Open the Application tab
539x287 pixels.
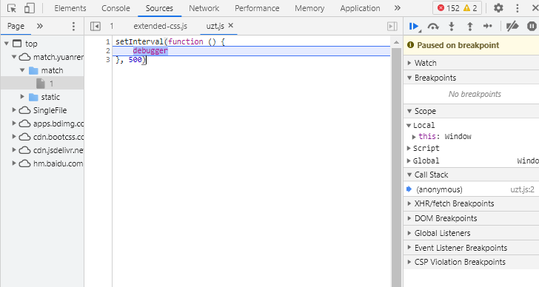tap(360, 8)
